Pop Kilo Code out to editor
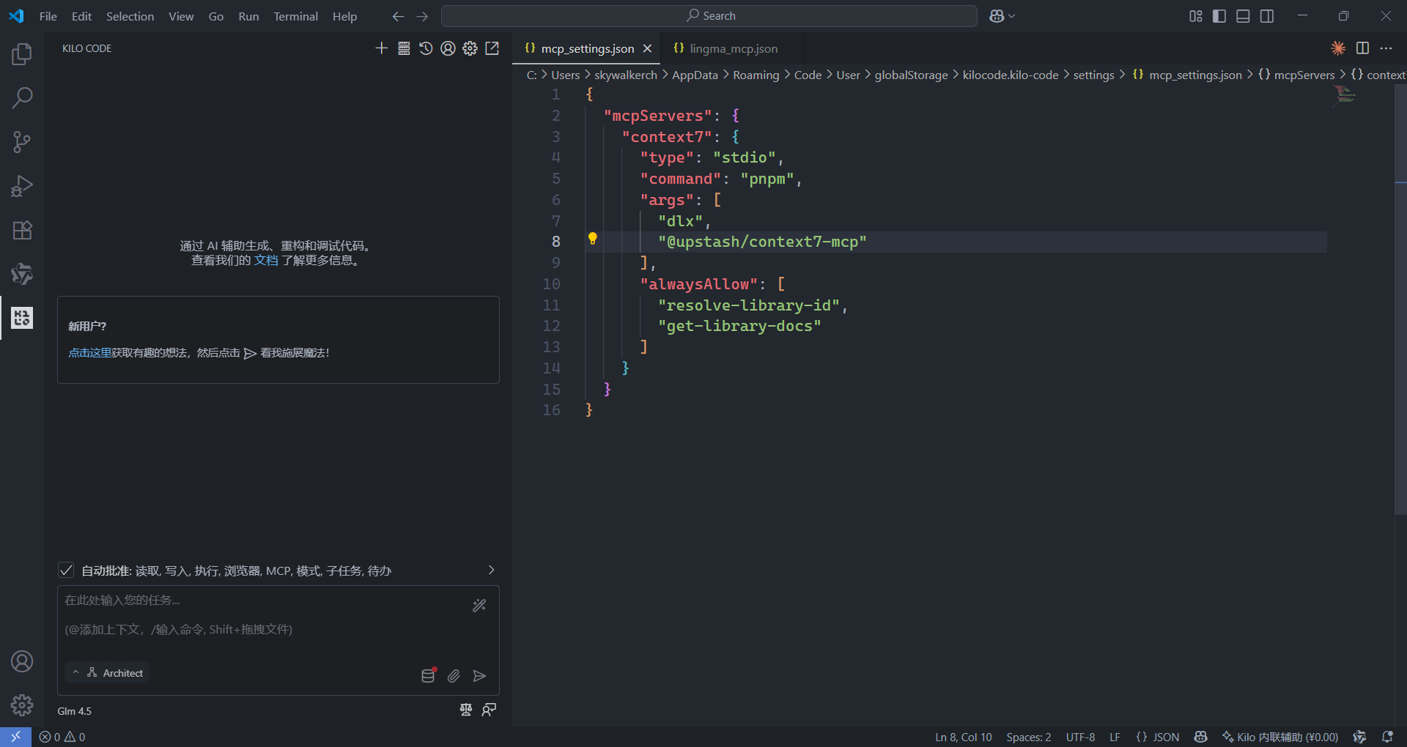The image size is (1407, 747). pos(492,48)
